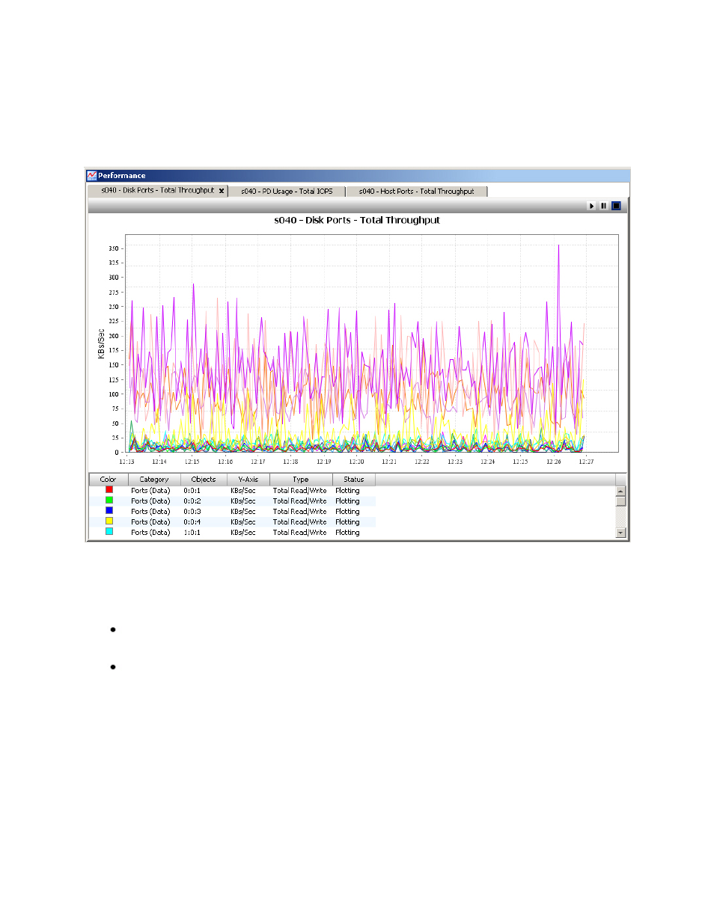Sort by the Type column header
714x924 pixels.
[301, 480]
